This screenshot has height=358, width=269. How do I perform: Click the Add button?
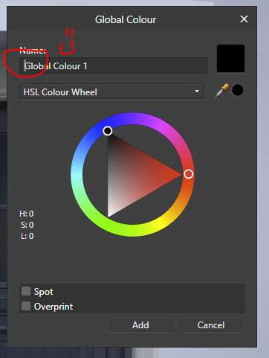[x=141, y=325]
